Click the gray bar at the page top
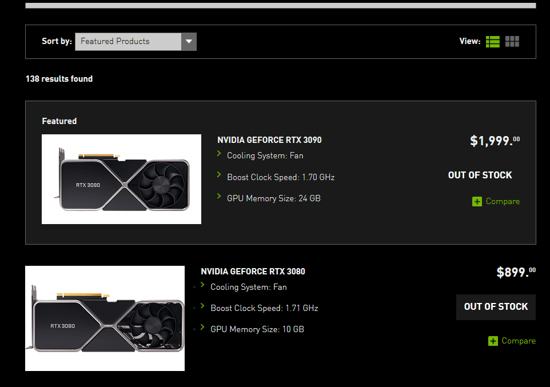 pos(281,6)
